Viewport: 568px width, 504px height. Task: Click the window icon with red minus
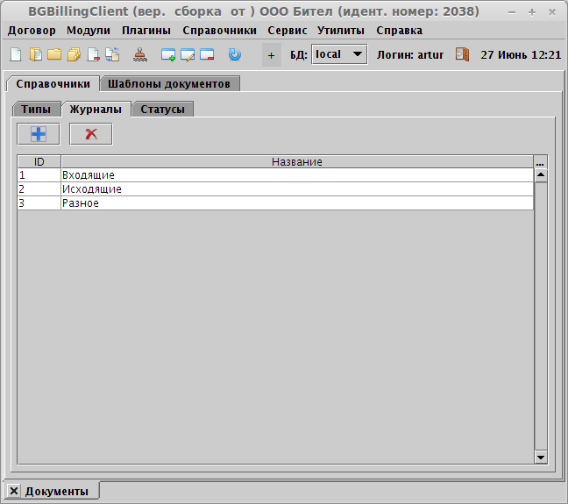[207, 54]
